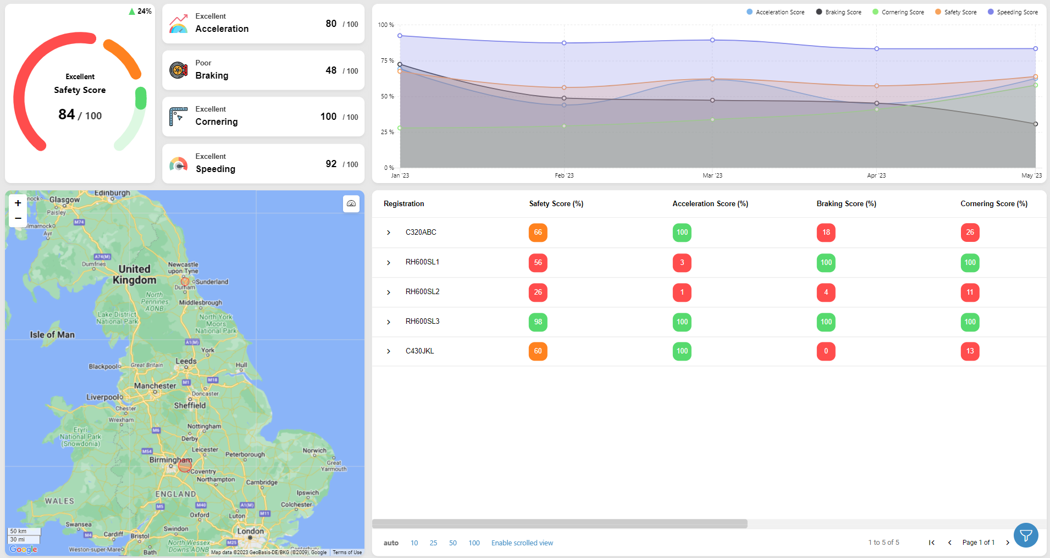Toggle the Speeding Score legend entry

1013,12
